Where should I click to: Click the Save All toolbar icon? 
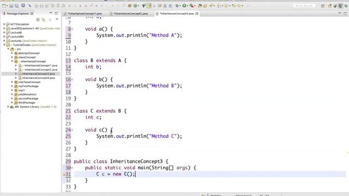(16, 6)
